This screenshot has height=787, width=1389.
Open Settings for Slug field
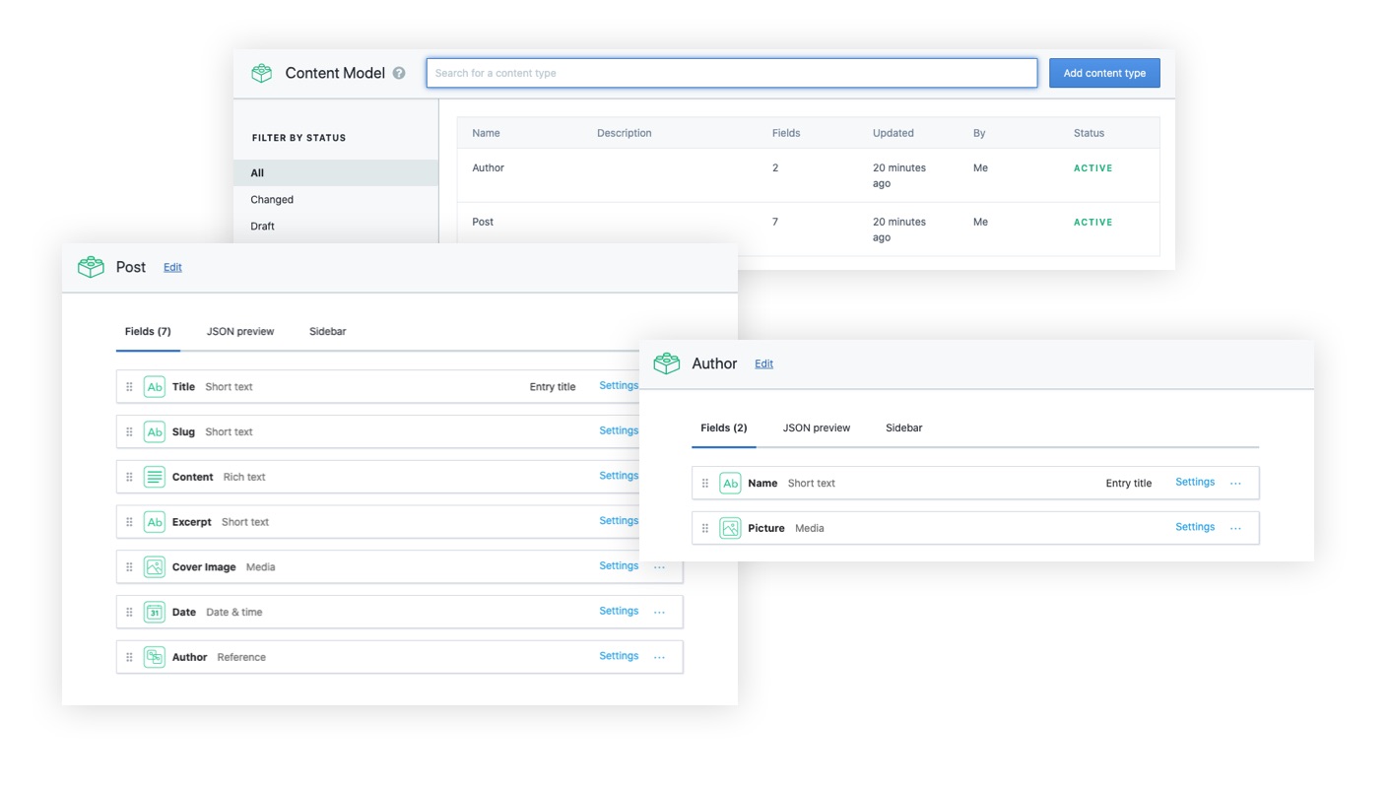[x=619, y=431]
